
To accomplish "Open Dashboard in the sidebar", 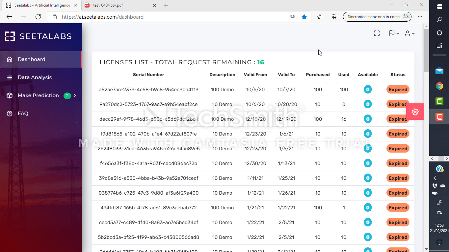I will (32, 59).
